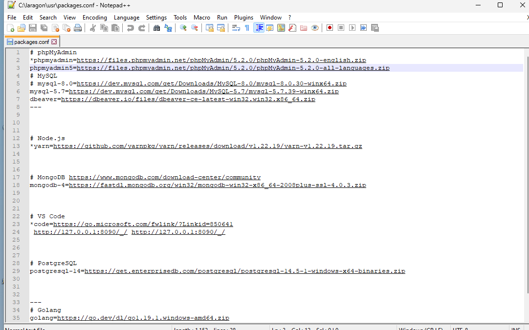The image size is (529, 330).
Task: Click the mysql-5.7.39-winx64.zip URL
Action: pyautogui.click(x=204, y=91)
